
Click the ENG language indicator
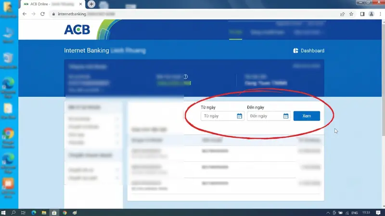(x=355, y=213)
